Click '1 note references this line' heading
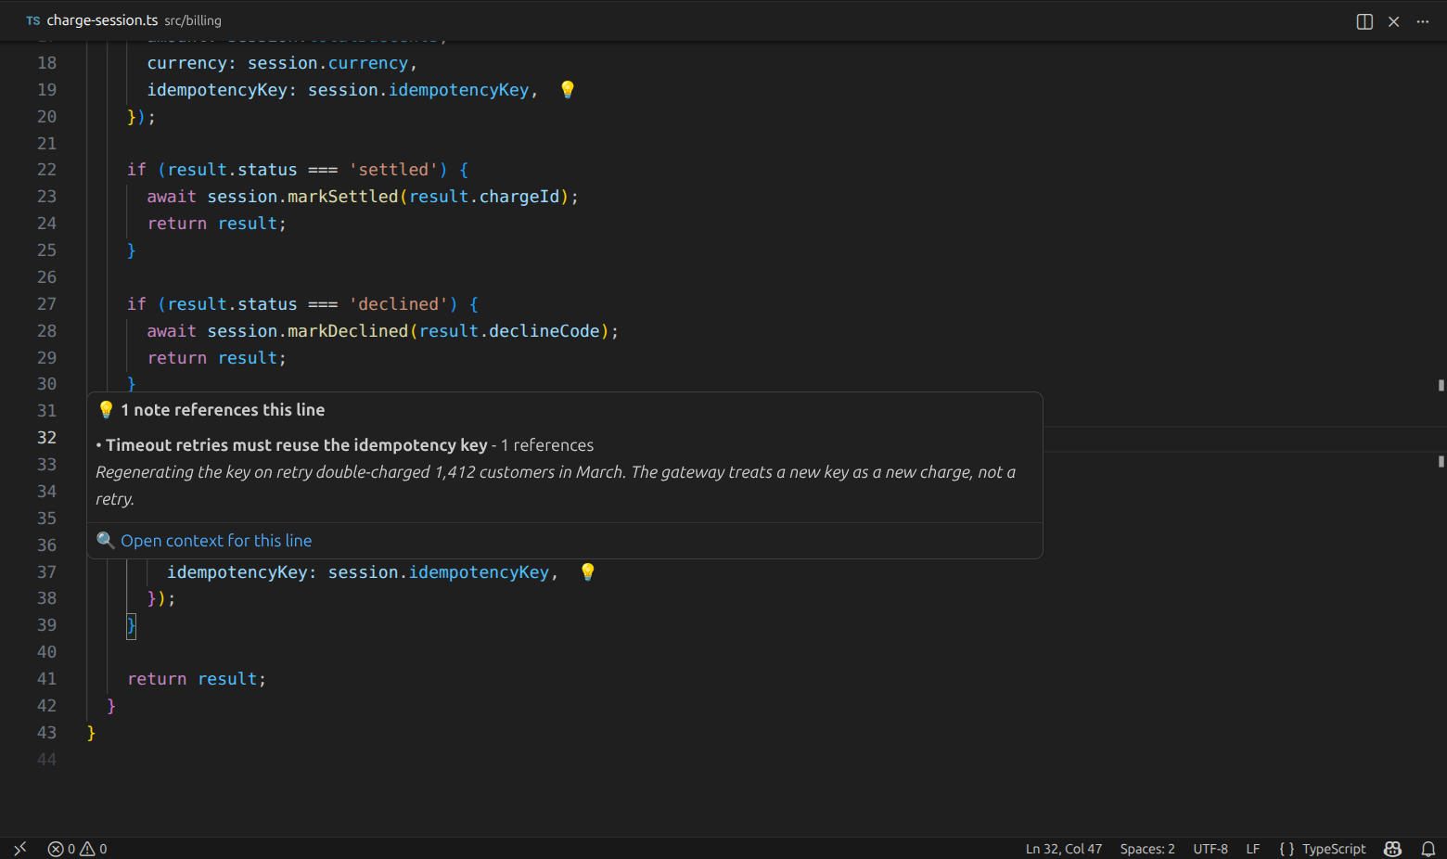 coord(223,410)
